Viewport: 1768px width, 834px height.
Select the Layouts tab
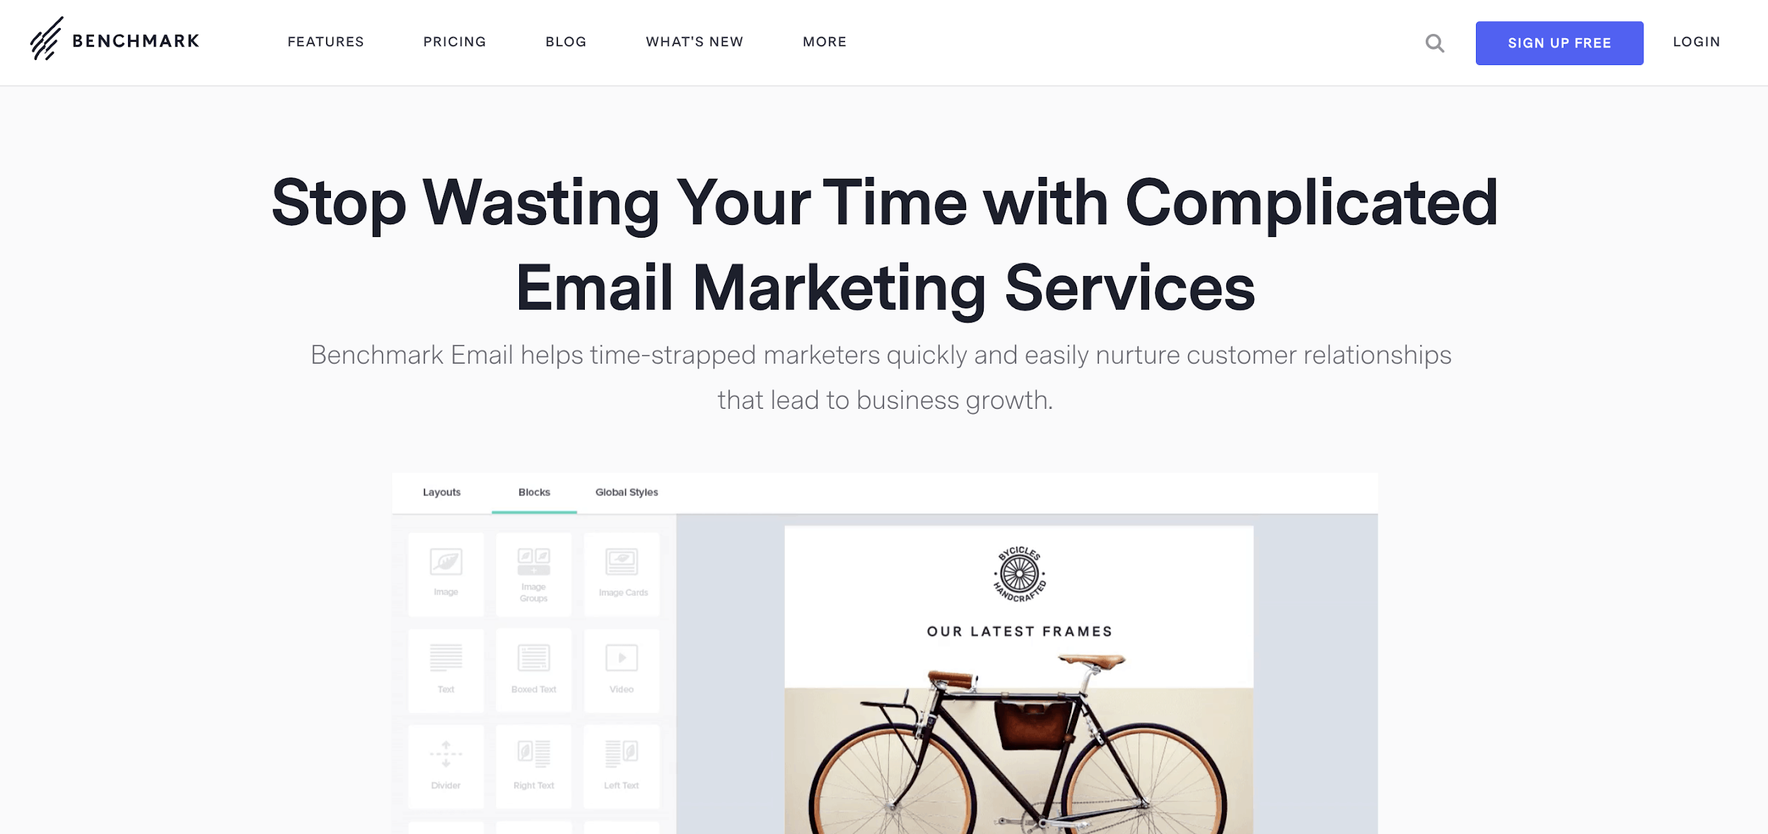click(442, 492)
